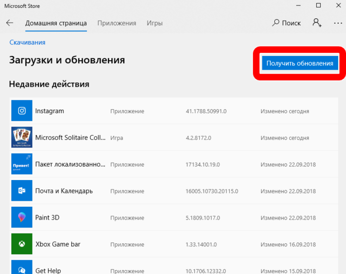Close the Microsoft Store window
The height and width of the screenshot is (274, 346).
338,5
